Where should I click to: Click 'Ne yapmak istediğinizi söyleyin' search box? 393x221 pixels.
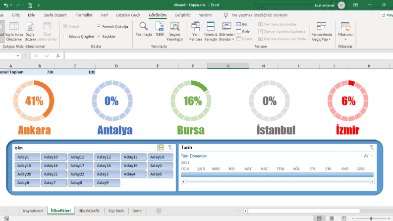coord(260,15)
